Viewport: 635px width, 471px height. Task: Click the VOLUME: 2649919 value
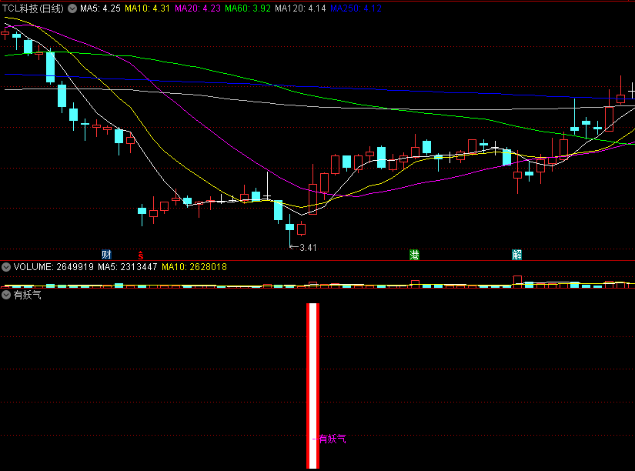pyautogui.click(x=53, y=267)
